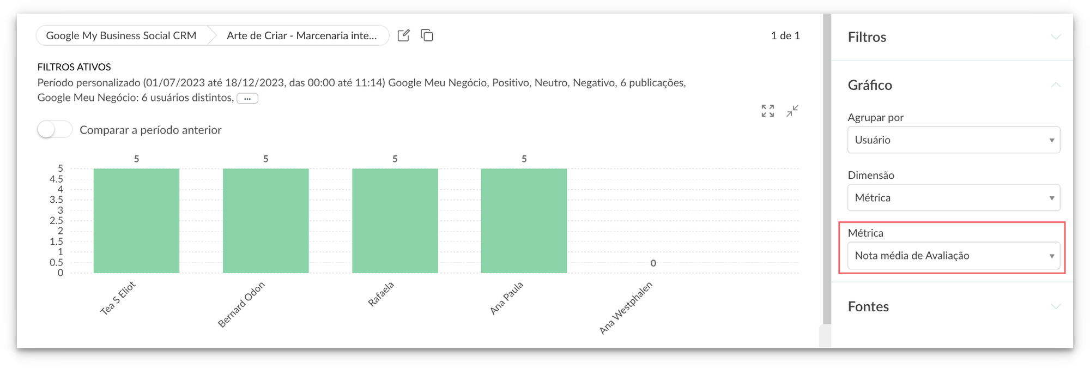Open the Dimensão dropdown
The height and width of the screenshot is (368, 1090).
point(953,198)
